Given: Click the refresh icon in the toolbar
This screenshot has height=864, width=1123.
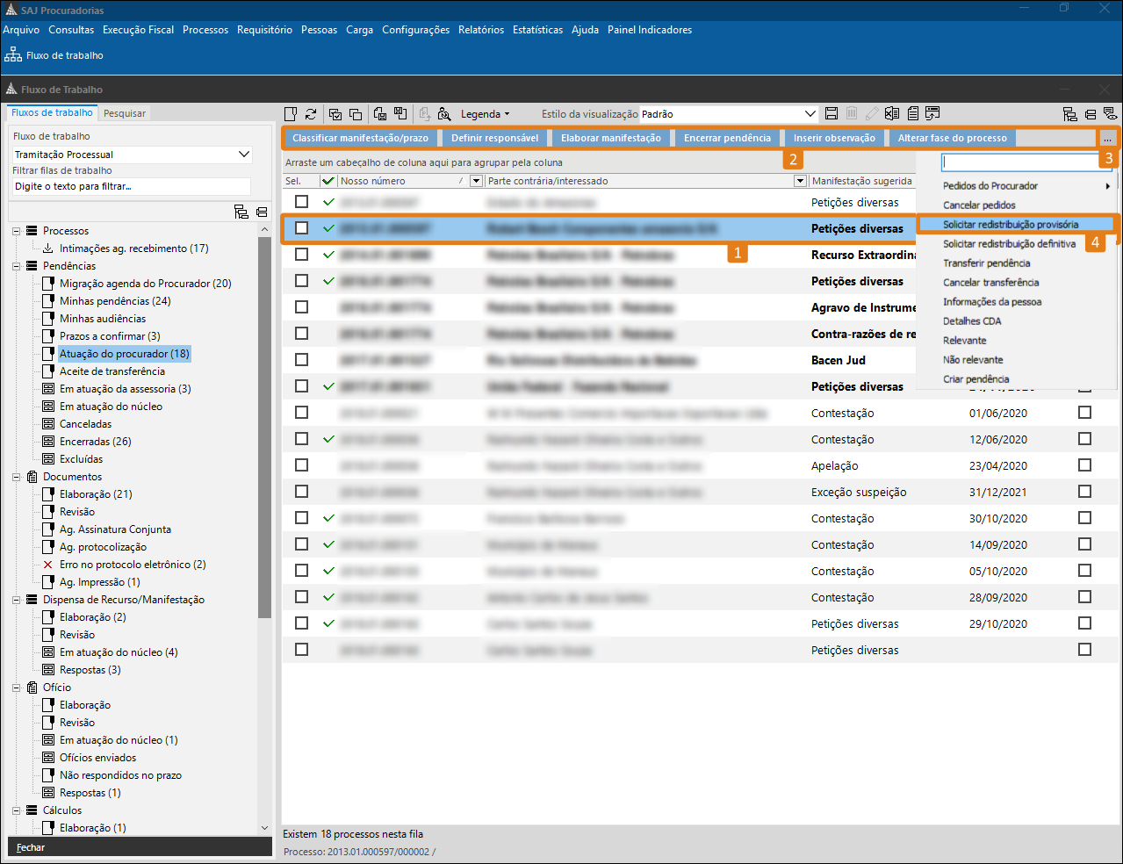Looking at the screenshot, I should (x=311, y=114).
